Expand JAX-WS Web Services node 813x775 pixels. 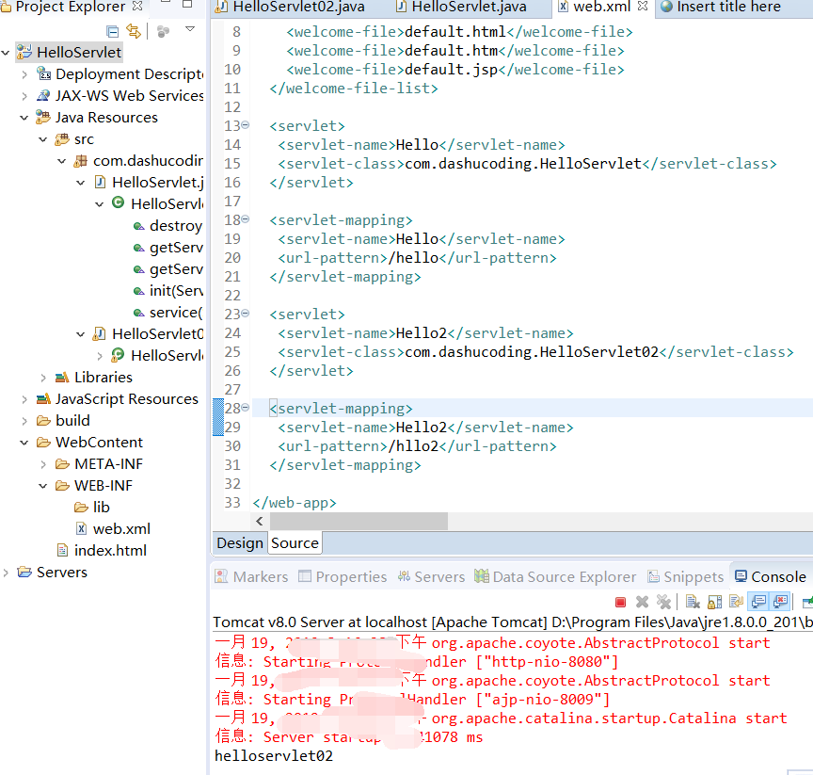24,96
